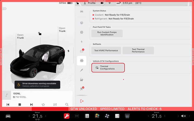Open the chip/processor sidebar section
194x121 pixels.
click(x=82, y=32)
